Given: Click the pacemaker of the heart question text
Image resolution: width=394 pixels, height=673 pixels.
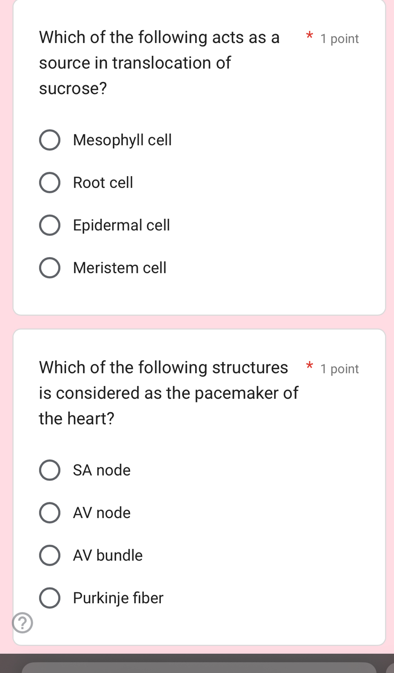Looking at the screenshot, I should (168, 392).
